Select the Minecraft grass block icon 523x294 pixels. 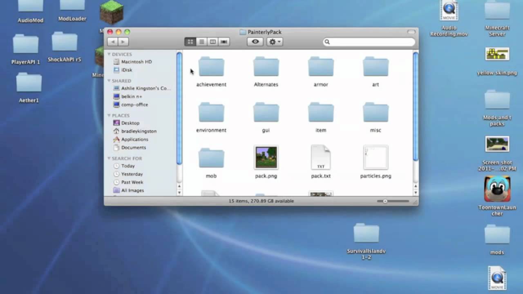pos(112,12)
